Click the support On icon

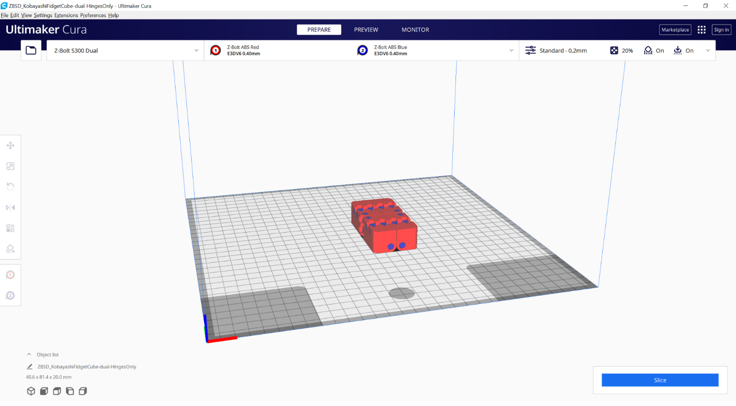[x=648, y=51]
